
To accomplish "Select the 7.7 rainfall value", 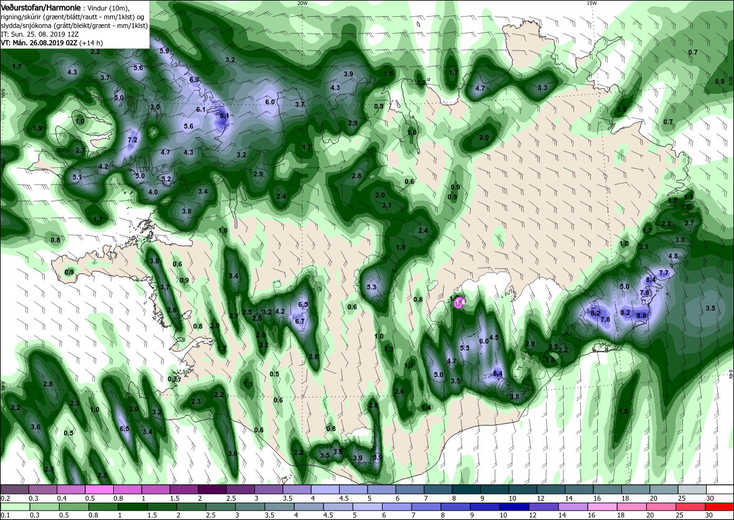I will coord(663,273).
